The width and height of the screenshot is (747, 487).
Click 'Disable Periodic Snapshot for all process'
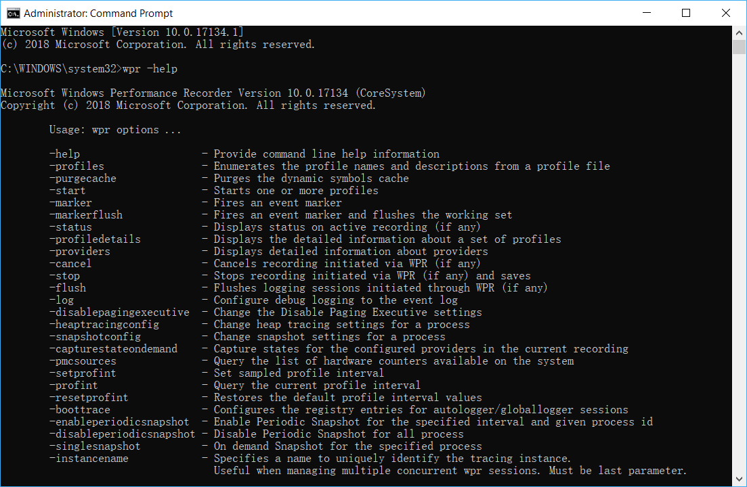point(338,434)
